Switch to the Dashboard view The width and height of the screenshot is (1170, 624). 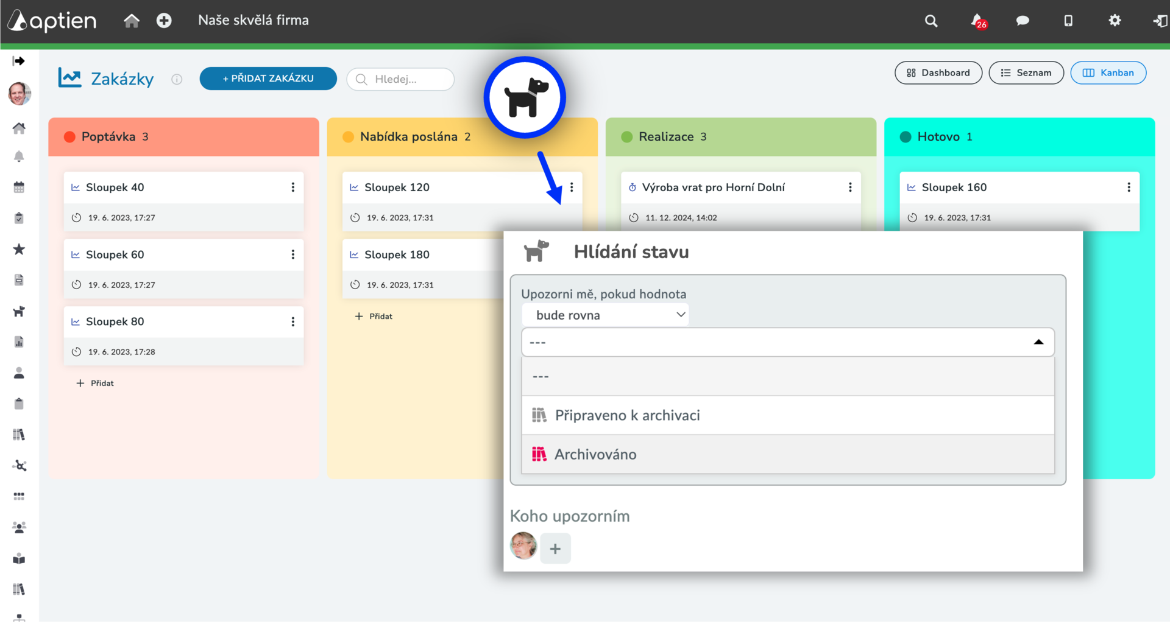(x=938, y=73)
